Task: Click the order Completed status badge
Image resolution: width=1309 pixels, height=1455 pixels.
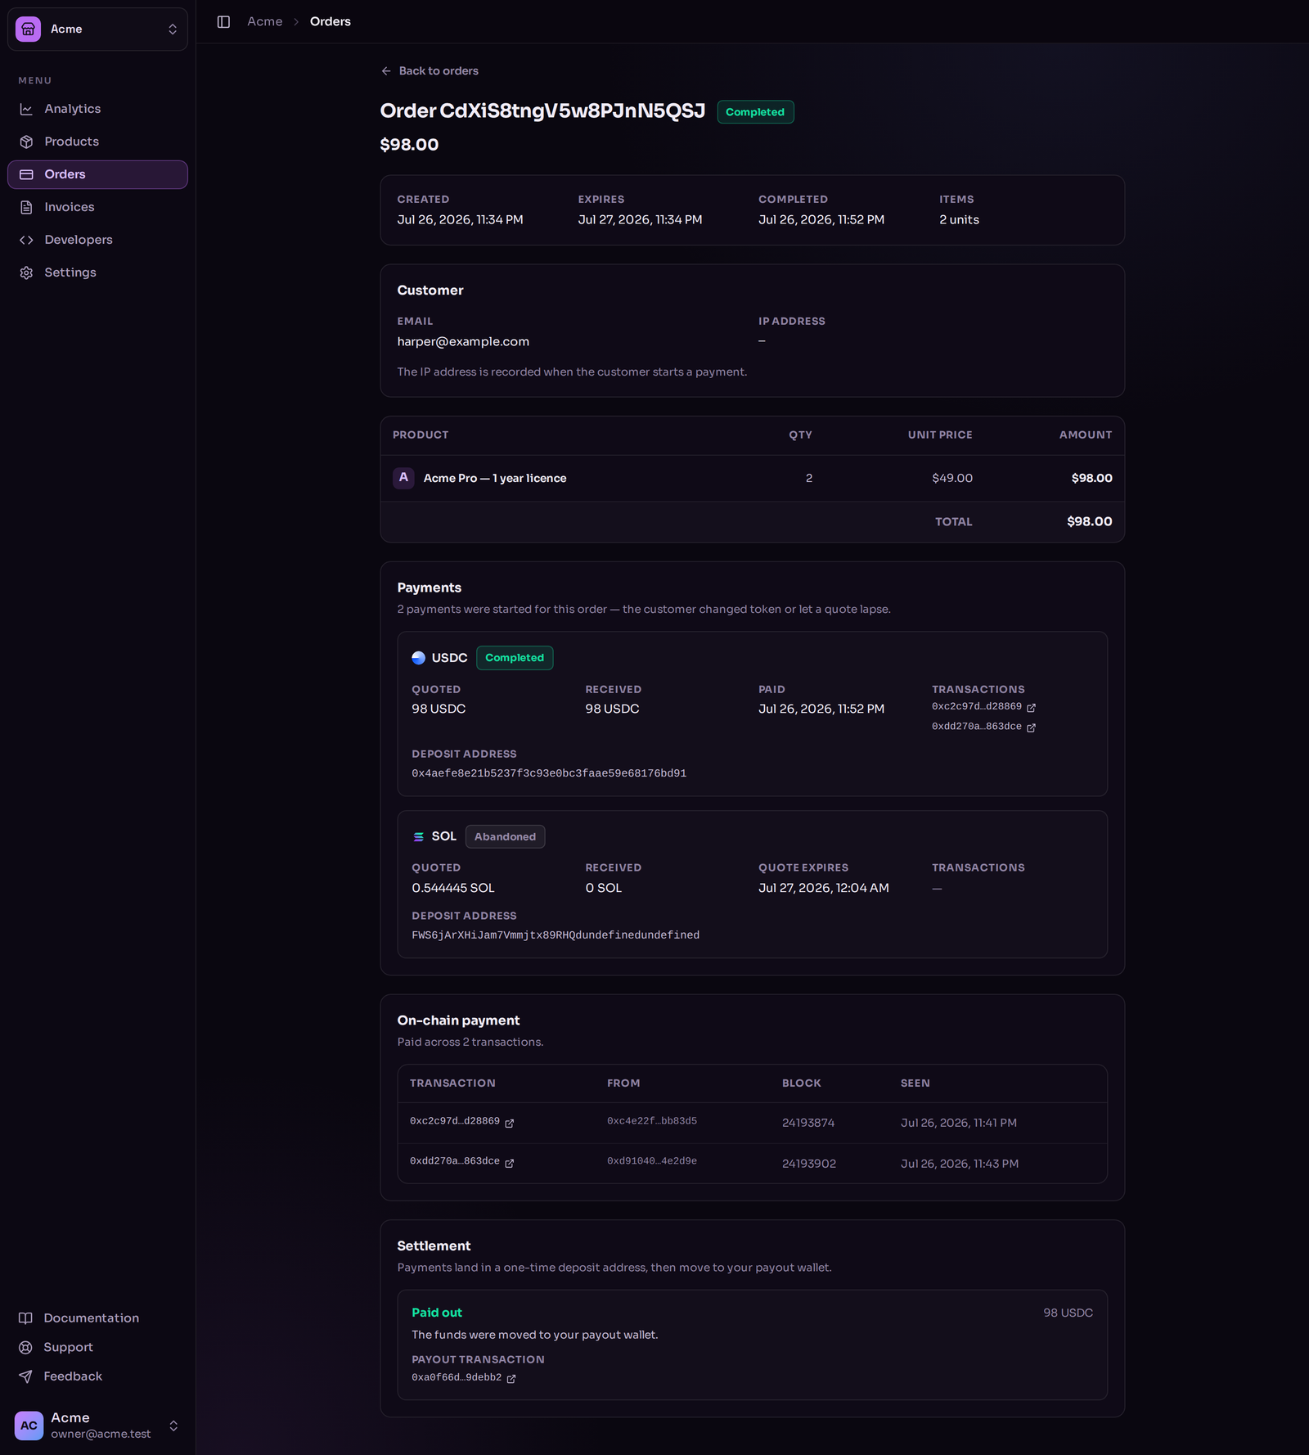Action: tap(755, 112)
